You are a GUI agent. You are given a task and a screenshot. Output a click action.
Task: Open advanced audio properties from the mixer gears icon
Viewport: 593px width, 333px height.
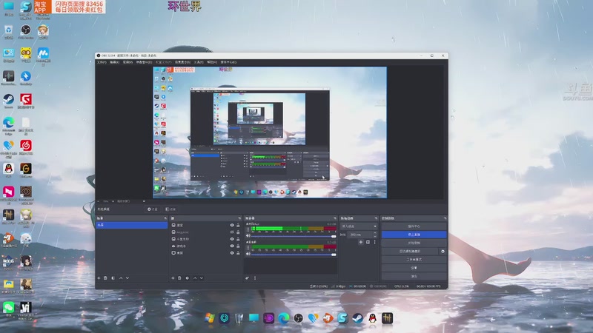tap(247, 278)
